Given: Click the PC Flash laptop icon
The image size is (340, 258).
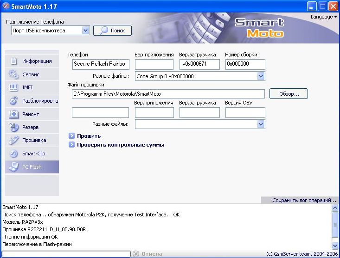Looking at the screenshot, I should [x=13, y=167].
